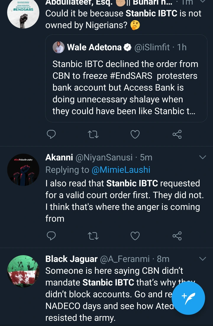Viewport: 213px width, 326px height.
Task: Open the @MimieLaushi profile link
Action: (121, 170)
